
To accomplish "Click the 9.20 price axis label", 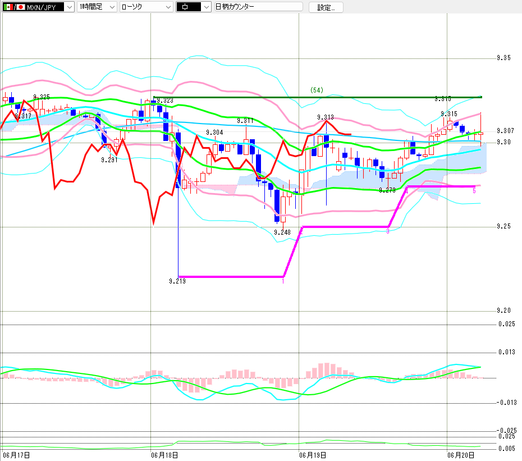I will click(503, 311).
